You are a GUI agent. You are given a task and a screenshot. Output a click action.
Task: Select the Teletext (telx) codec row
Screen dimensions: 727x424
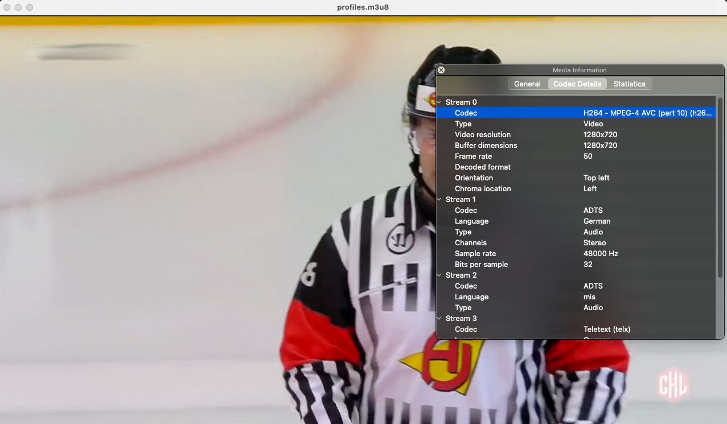(x=576, y=329)
